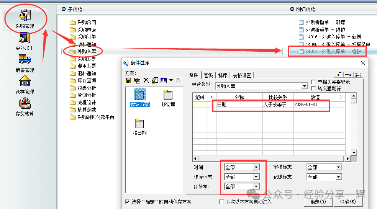Open the 采购订单 folder item
Image resolution: width=377 pixels, height=209 pixels.
tap(86, 37)
